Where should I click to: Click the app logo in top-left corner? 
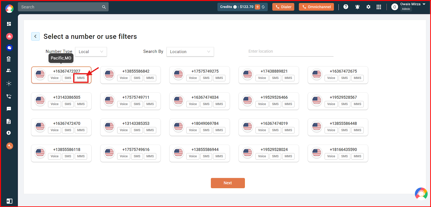click(x=9, y=9)
